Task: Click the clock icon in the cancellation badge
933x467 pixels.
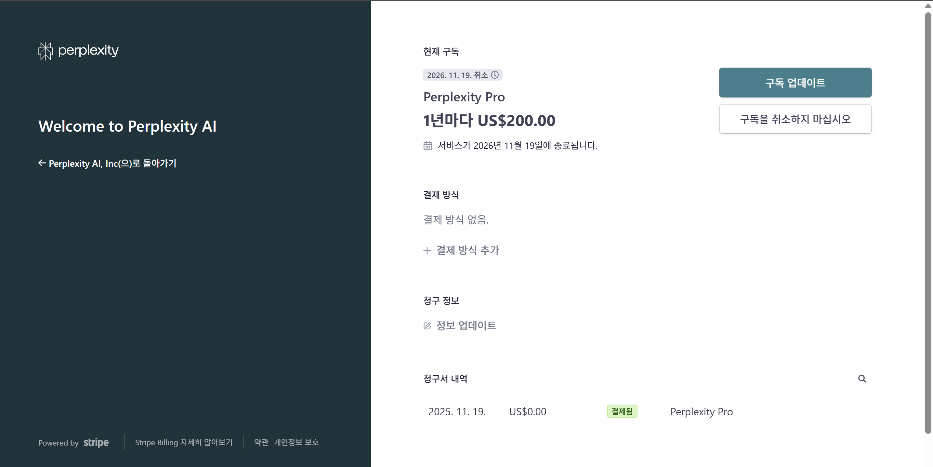Action: (x=495, y=75)
